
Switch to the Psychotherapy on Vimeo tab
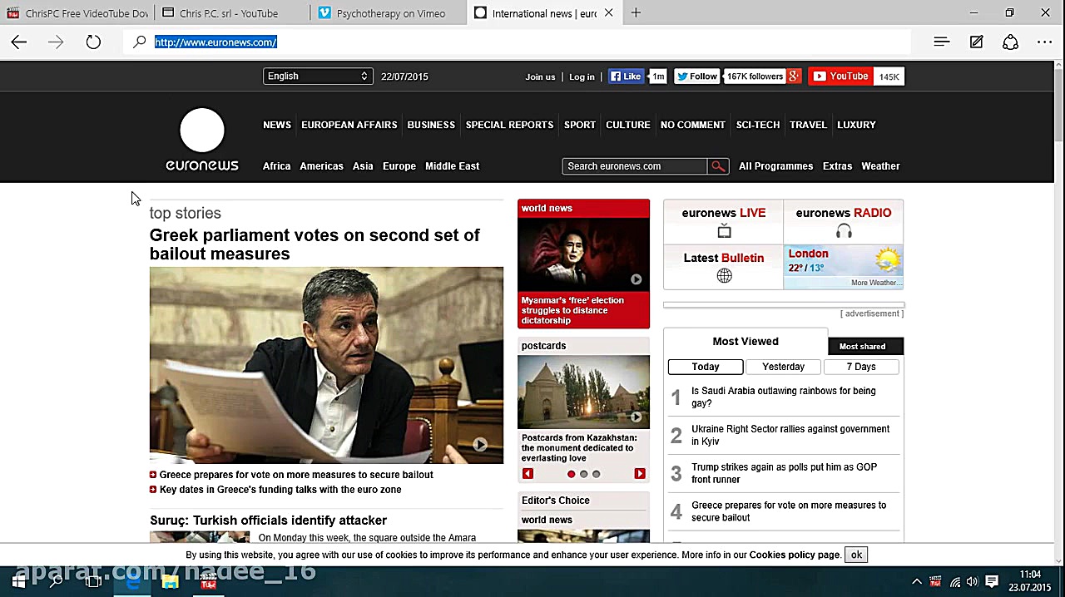click(391, 13)
